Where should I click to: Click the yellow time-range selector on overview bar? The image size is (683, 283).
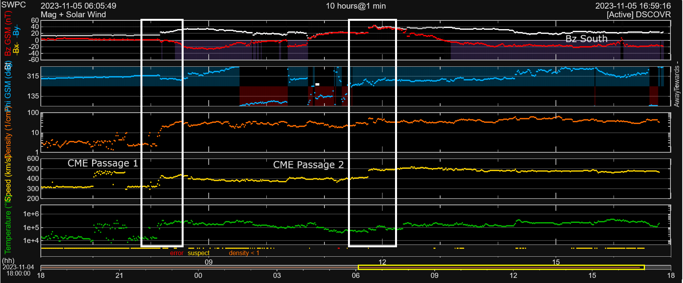coord(501,267)
